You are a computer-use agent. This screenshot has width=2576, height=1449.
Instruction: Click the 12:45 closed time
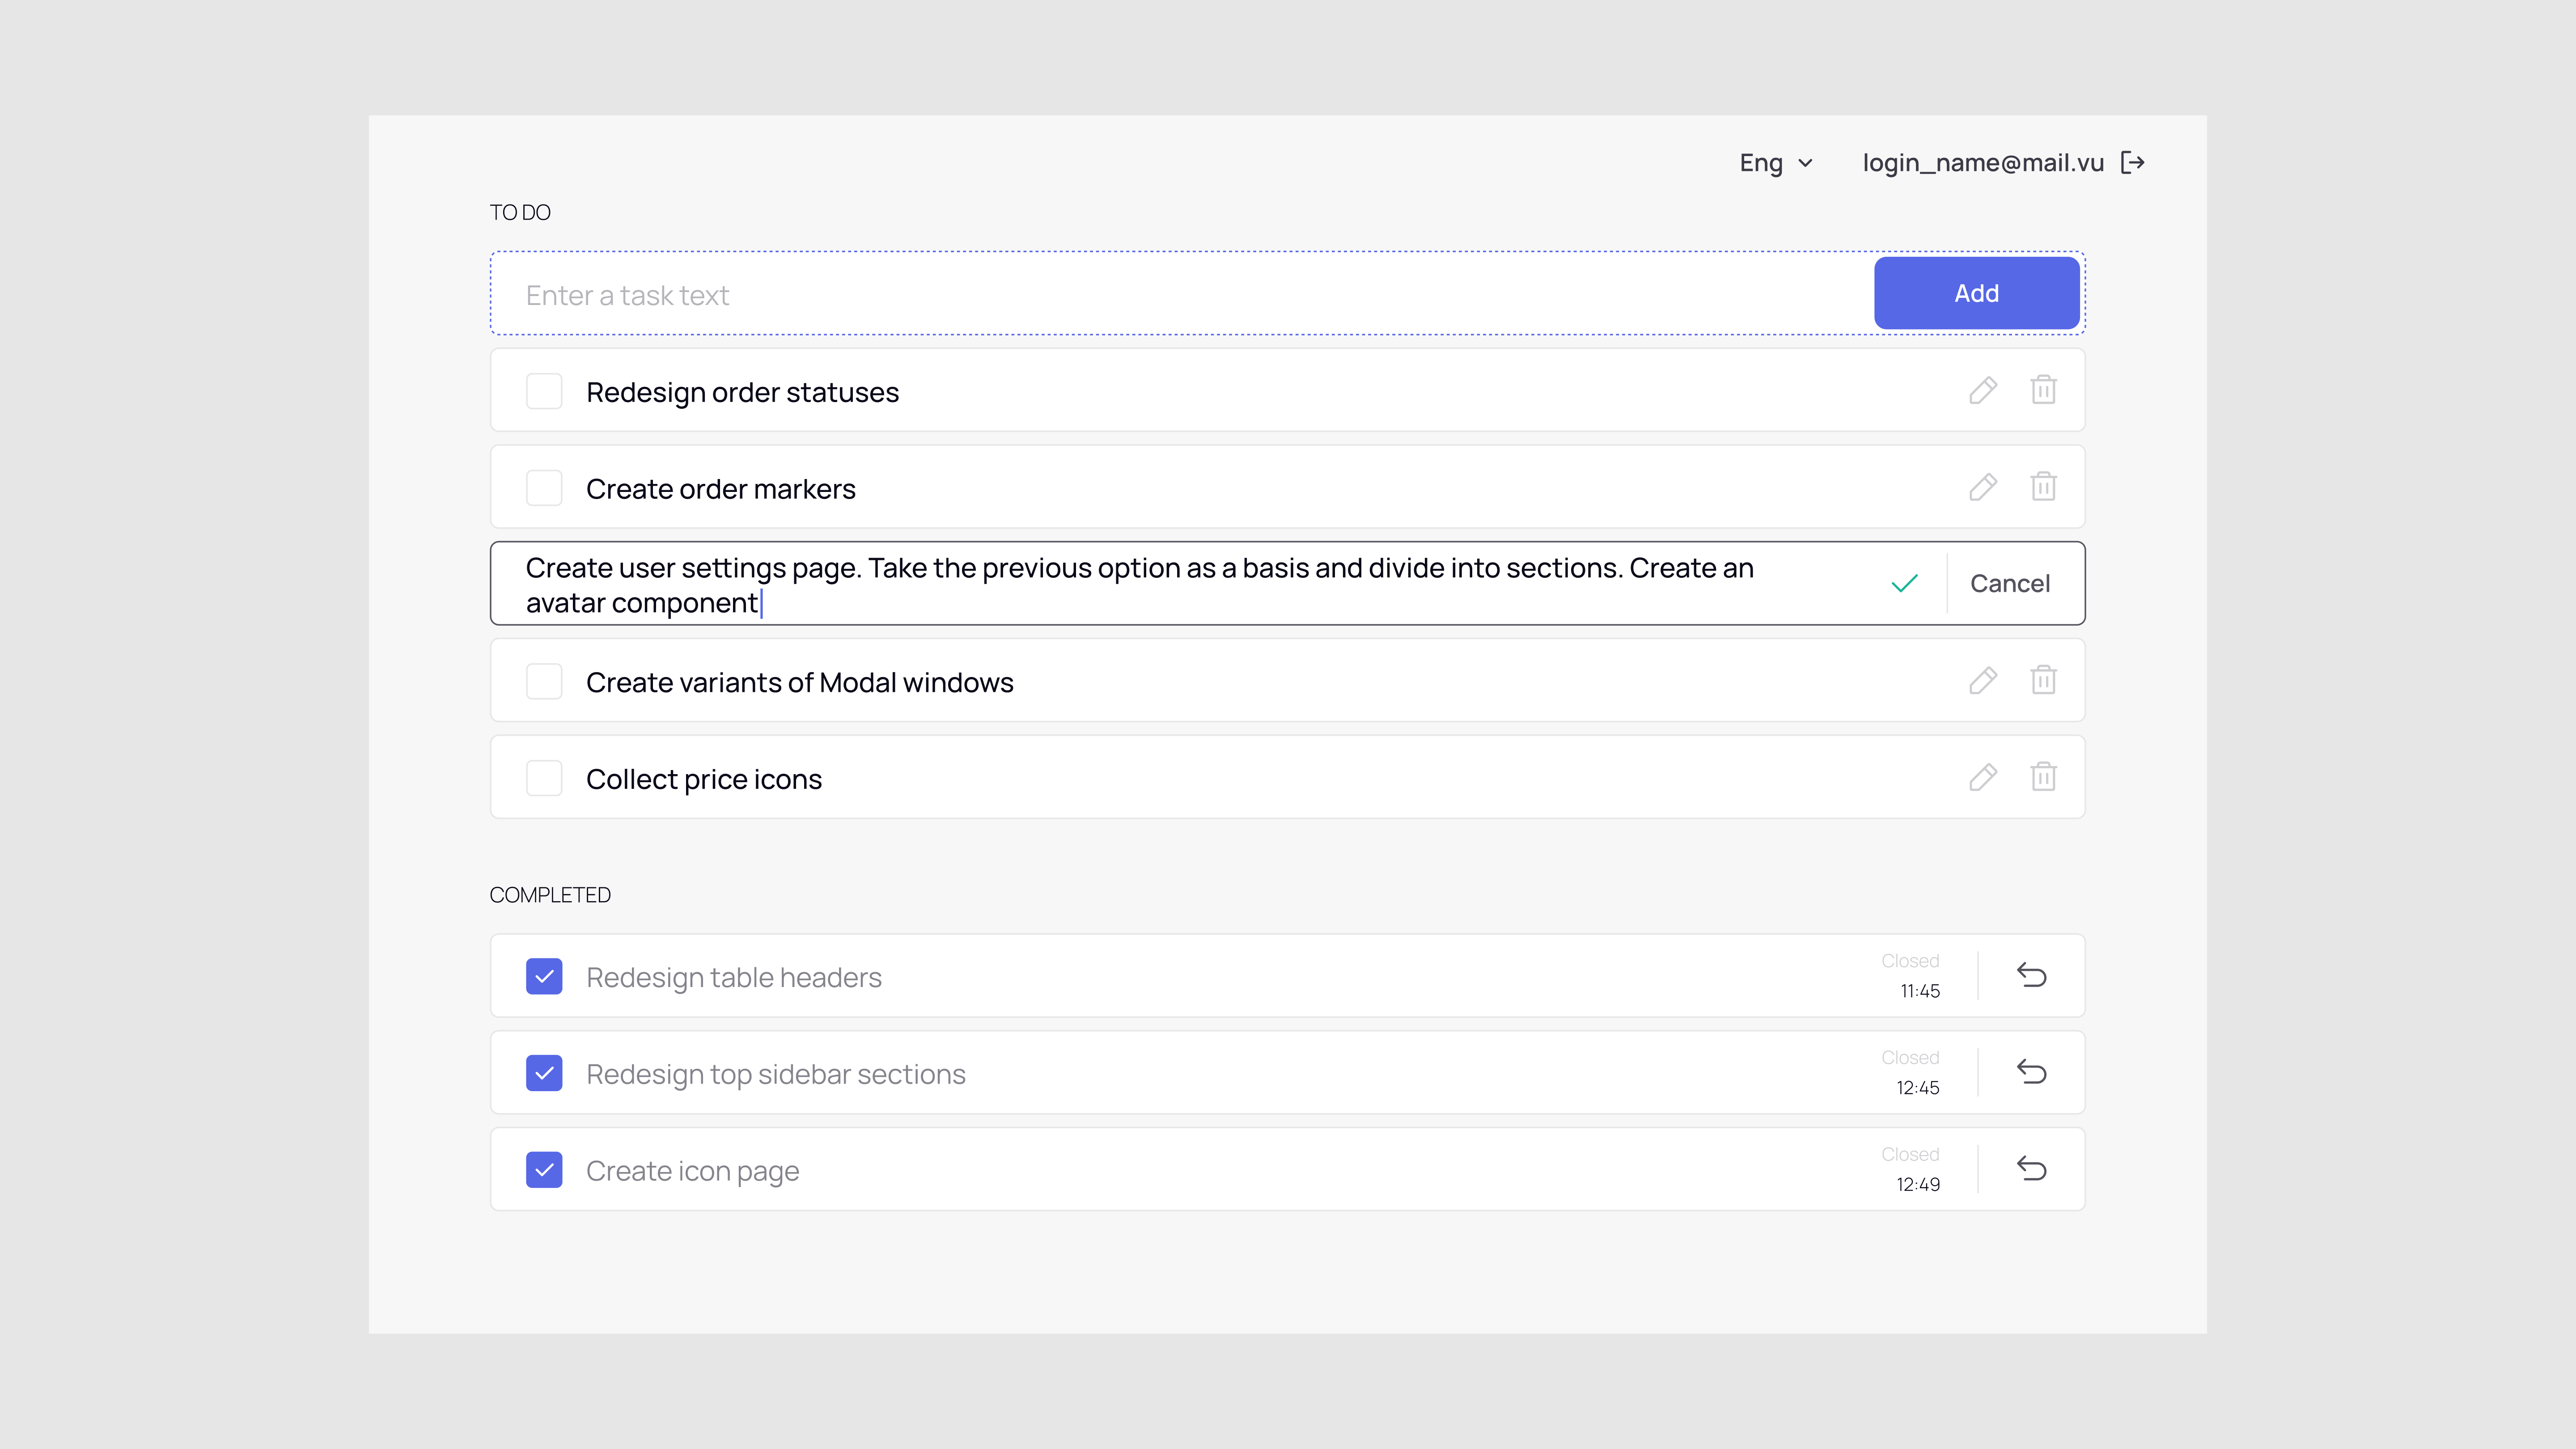tap(1918, 1088)
